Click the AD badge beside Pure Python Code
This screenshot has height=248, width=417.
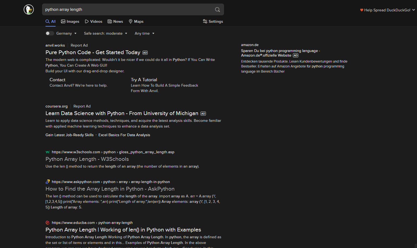[x=145, y=53]
